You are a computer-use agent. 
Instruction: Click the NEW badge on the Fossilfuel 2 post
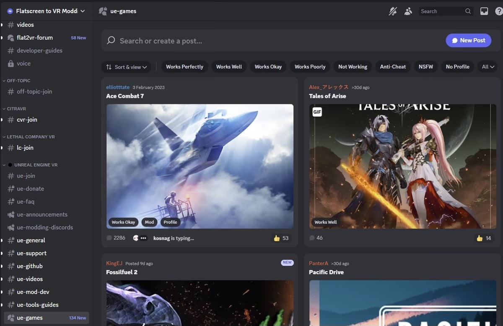point(287,263)
